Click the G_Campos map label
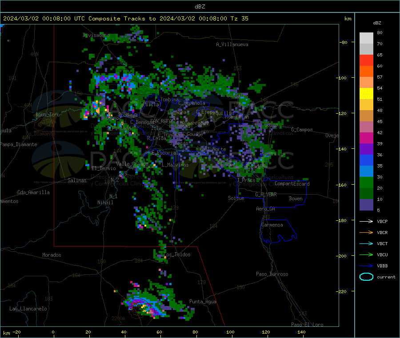This screenshot has width=400, height=338. click(302, 130)
